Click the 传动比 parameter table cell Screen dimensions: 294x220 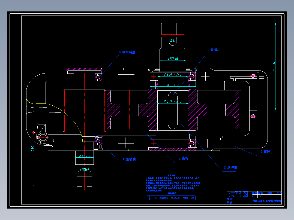coord(185,198)
